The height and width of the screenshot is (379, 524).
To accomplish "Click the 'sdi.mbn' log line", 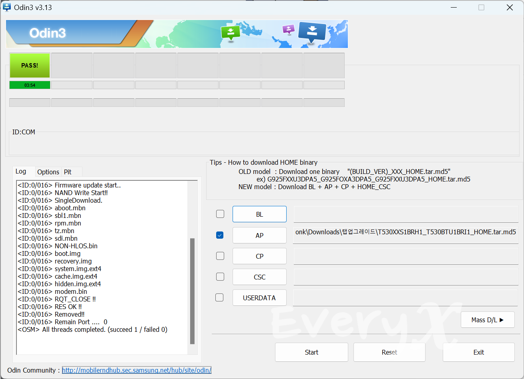I will pyautogui.click(x=48, y=238).
